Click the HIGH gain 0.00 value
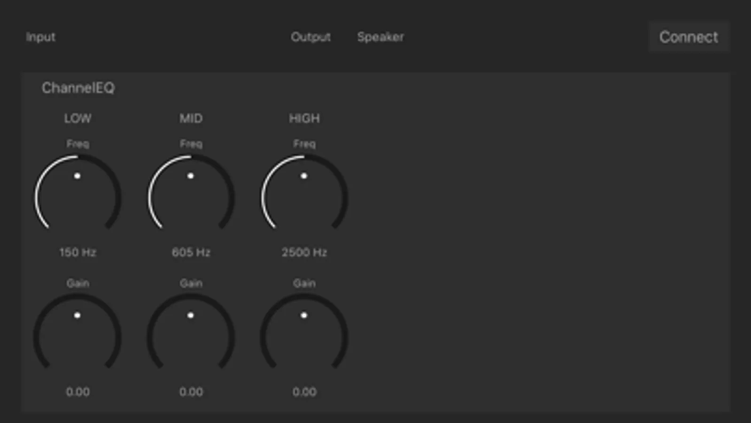 (x=304, y=392)
